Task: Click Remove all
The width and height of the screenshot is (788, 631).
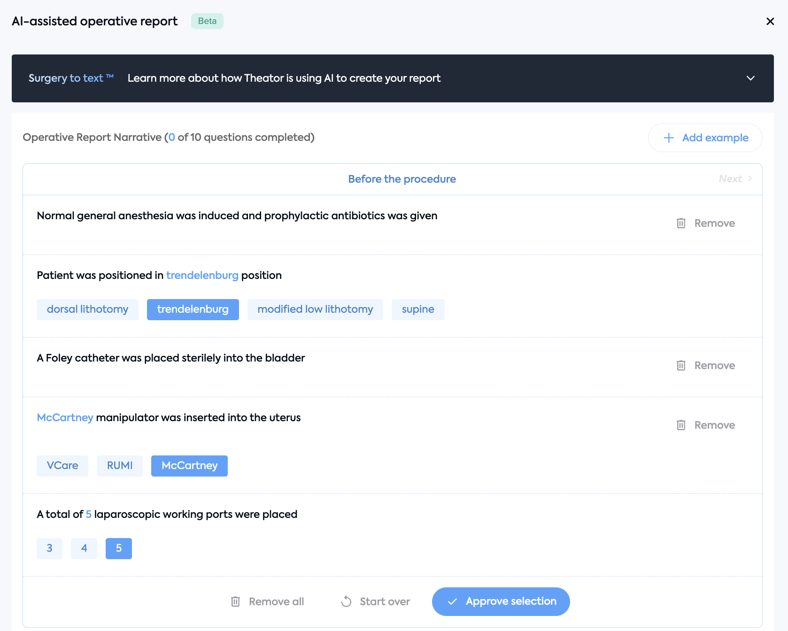Action: 267,601
